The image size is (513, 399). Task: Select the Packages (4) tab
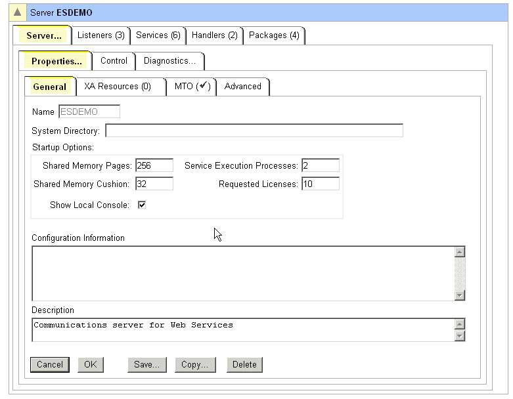point(274,35)
